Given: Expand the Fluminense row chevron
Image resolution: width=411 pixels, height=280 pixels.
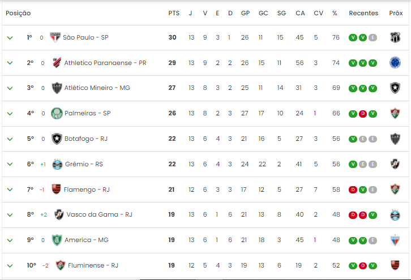Looking at the screenshot, I should pyautogui.click(x=10, y=266).
